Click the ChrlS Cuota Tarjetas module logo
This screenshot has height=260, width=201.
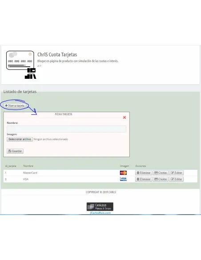21,65
